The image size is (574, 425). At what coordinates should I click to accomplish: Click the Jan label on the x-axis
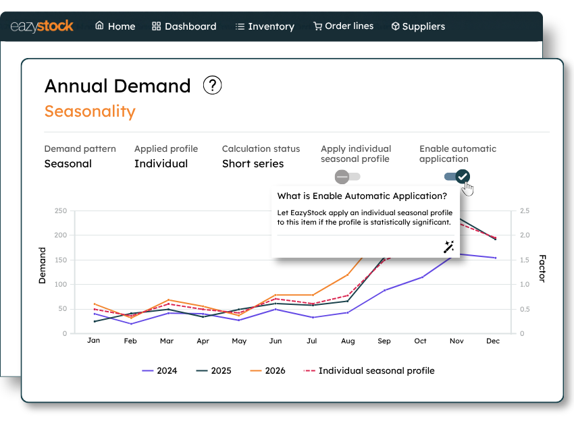tap(94, 340)
